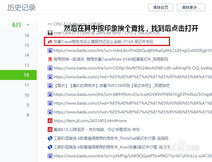
Task: Click NetEase red favicon of 商用领域 entry
Action: click(x=50, y=59)
